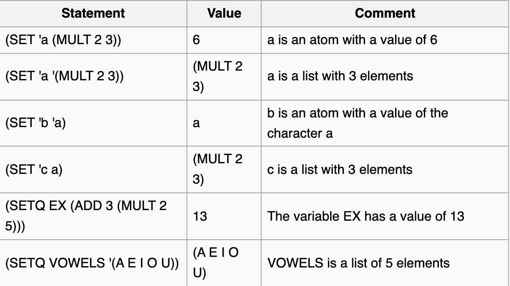Select comment 'a is a list with 3 elements'
The width and height of the screenshot is (510, 286).
340,76
